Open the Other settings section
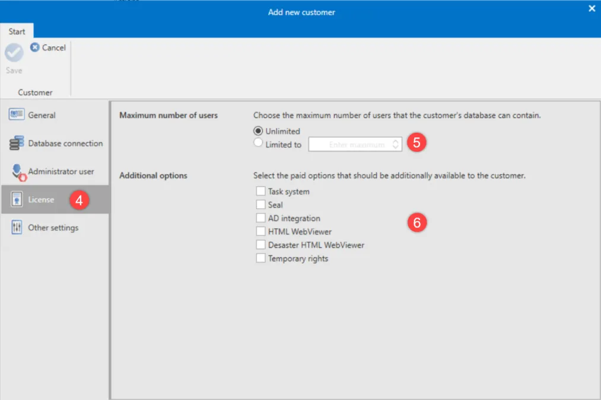This screenshot has width=601, height=400. click(x=55, y=228)
